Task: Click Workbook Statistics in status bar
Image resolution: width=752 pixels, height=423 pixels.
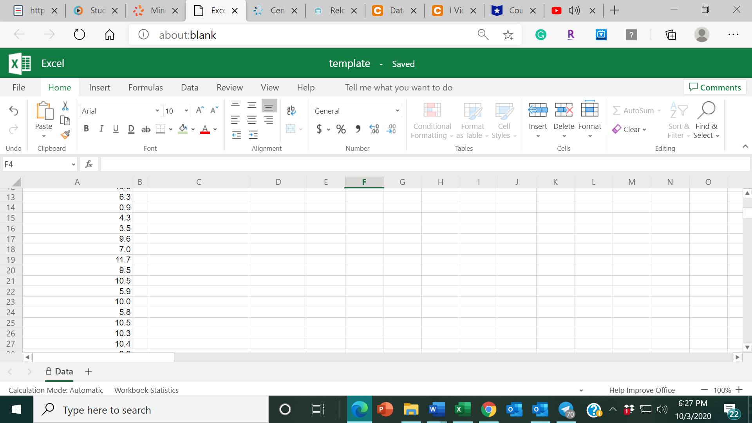Action: (x=146, y=390)
